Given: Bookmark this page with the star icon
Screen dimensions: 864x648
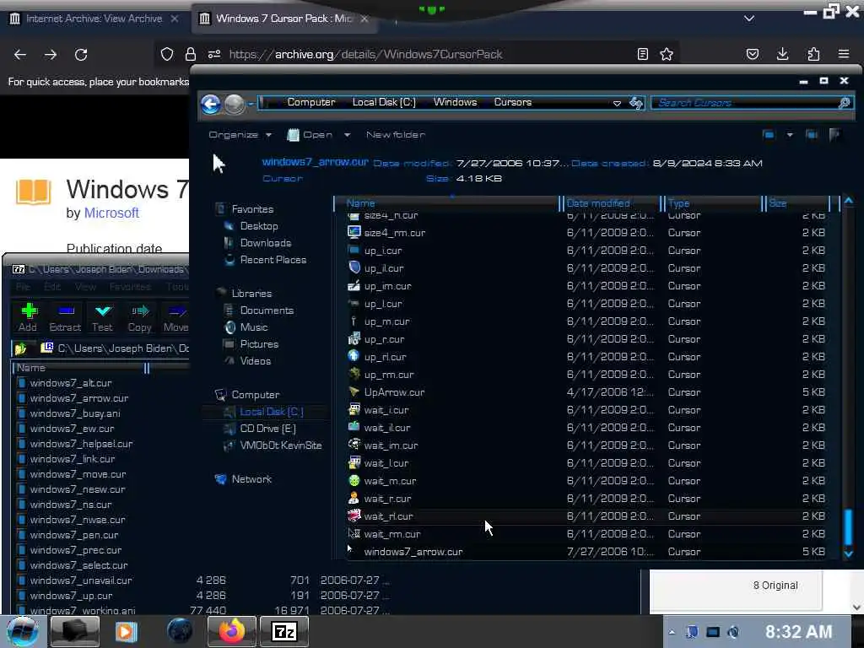Looking at the screenshot, I should (667, 54).
